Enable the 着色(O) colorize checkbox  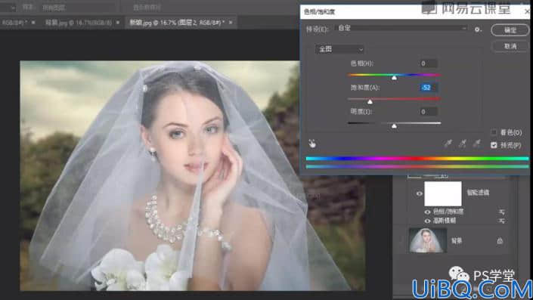coord(494,132)
